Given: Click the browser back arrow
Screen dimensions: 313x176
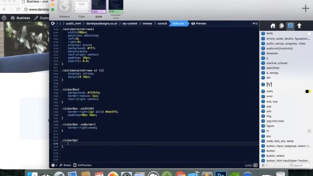Looking at the screenshot, I should click(x=4, y=9).
